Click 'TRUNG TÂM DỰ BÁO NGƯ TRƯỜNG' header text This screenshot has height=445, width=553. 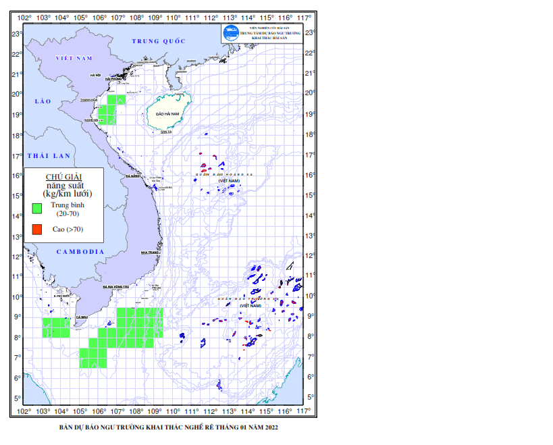pyautogui.click(x=270, y=33)
